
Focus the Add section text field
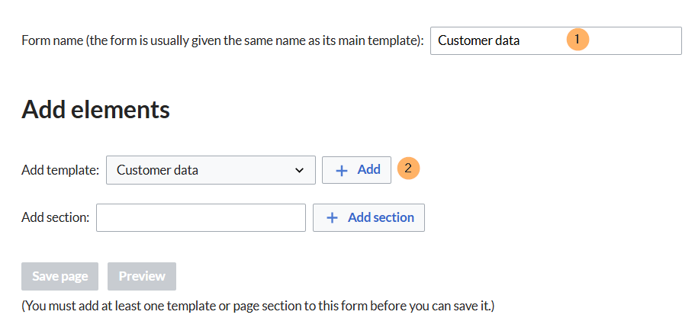[x=201, y=217]
